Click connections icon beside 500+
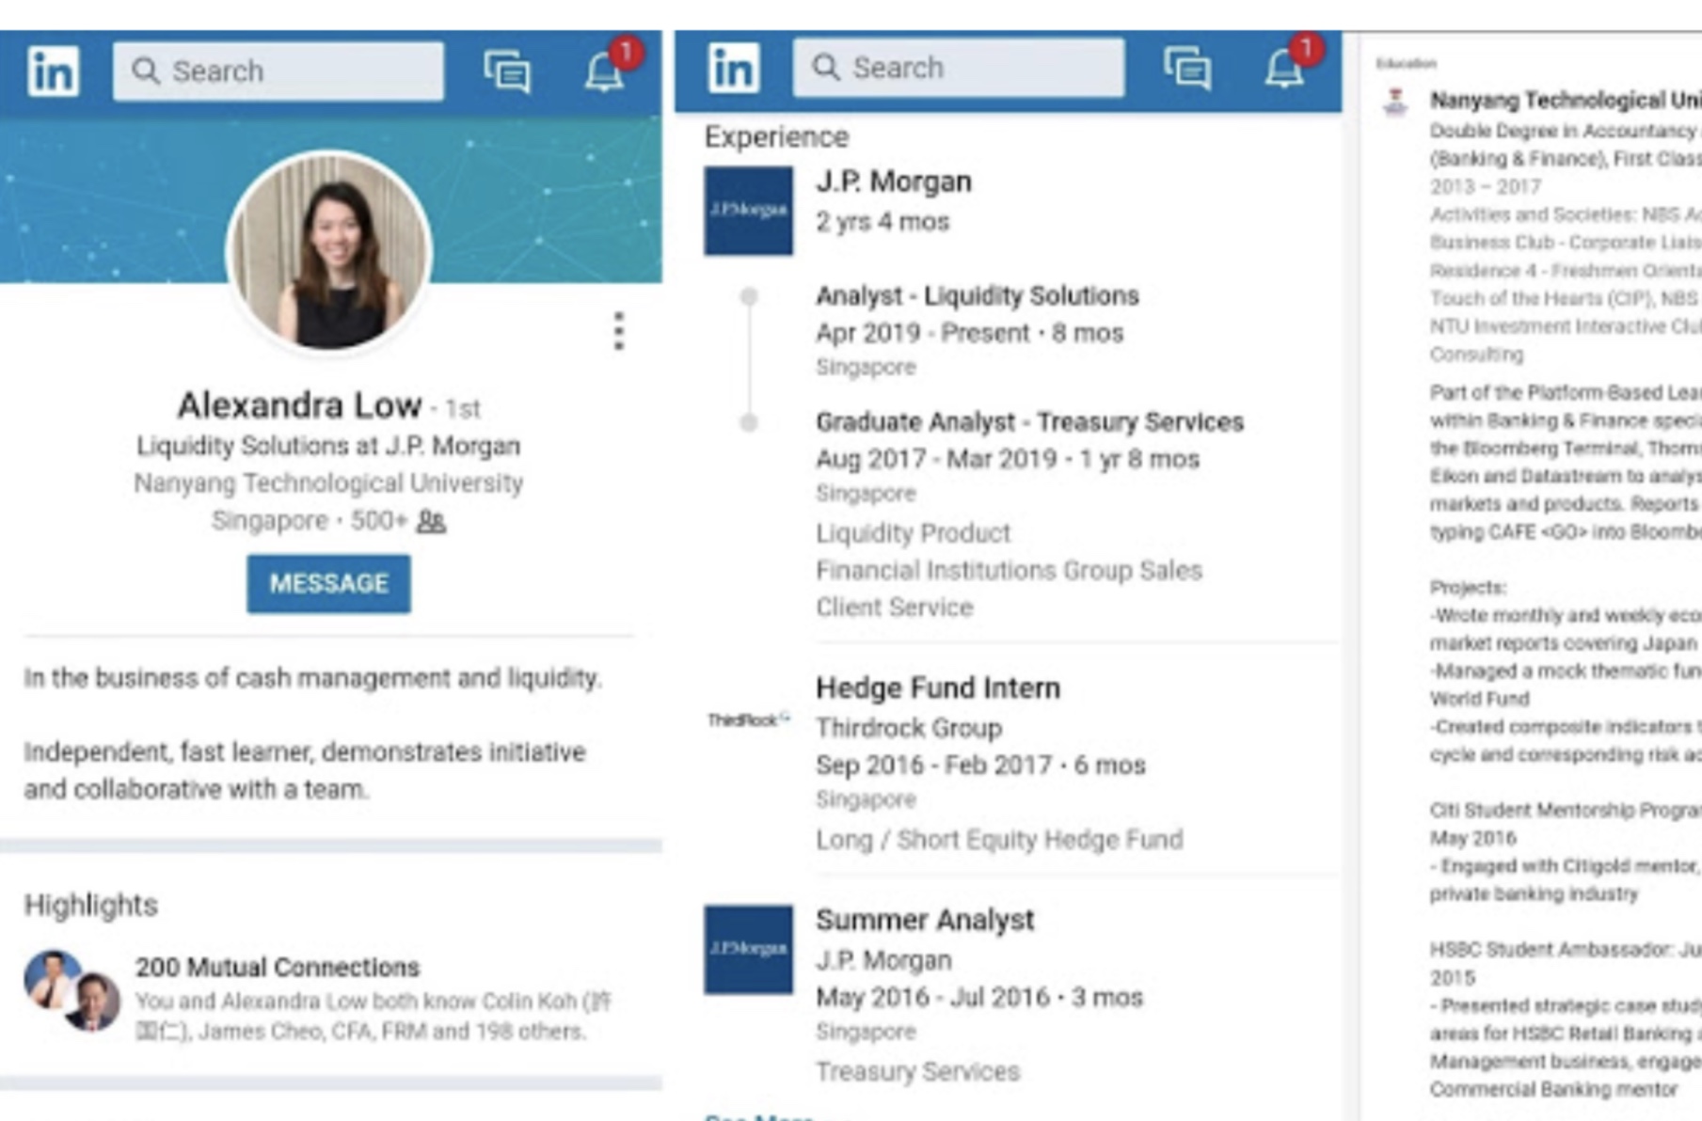 [431, 521]
